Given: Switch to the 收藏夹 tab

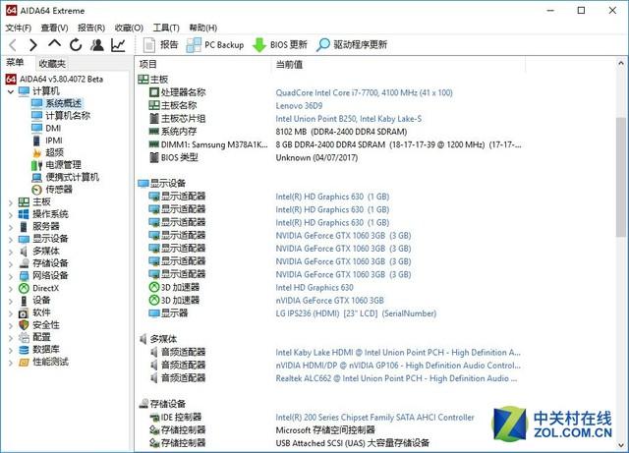Looking at the screenshot, I should pyautogui.click(x=52, y=64).
